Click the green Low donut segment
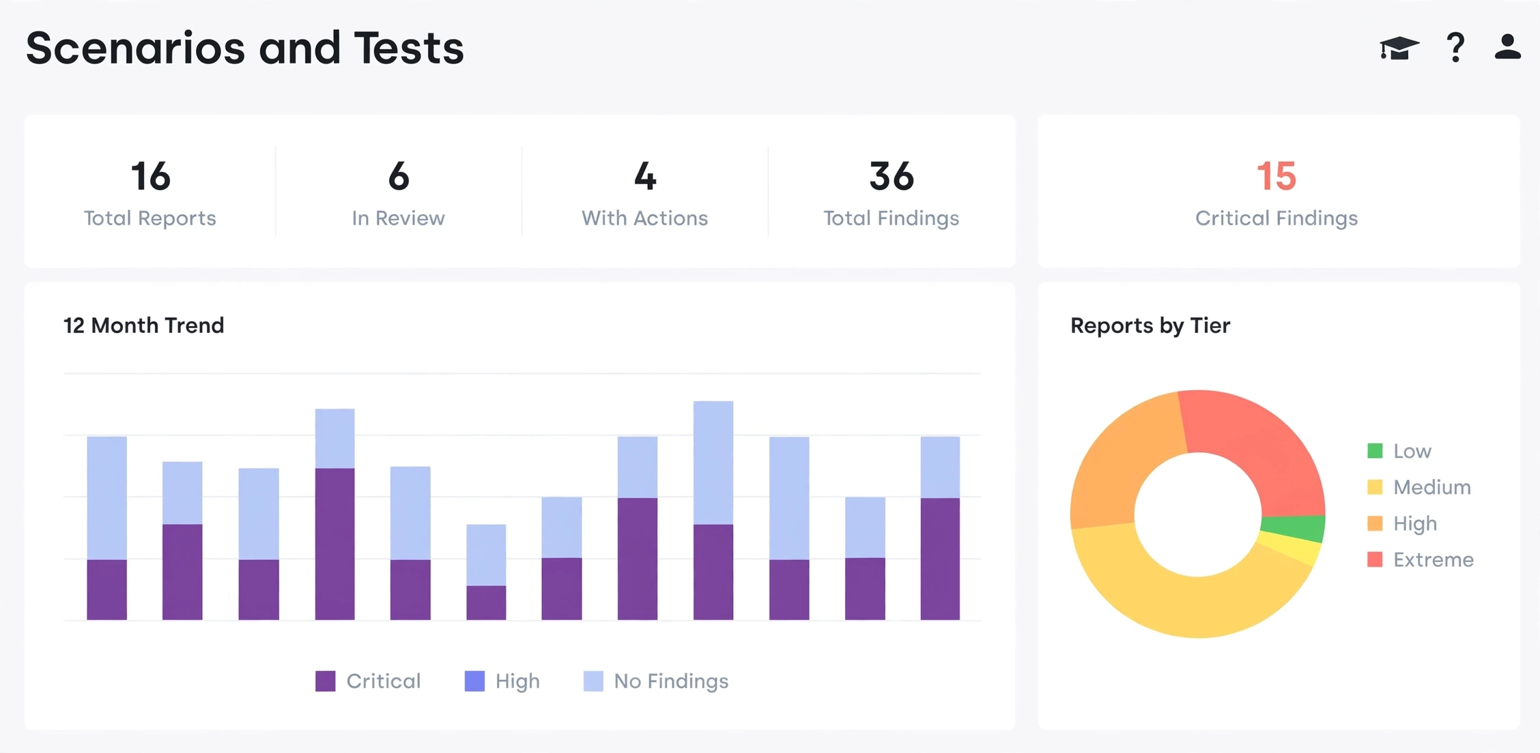The width and height of the screenshot is (1540, 753). (x=1294, y=528)
